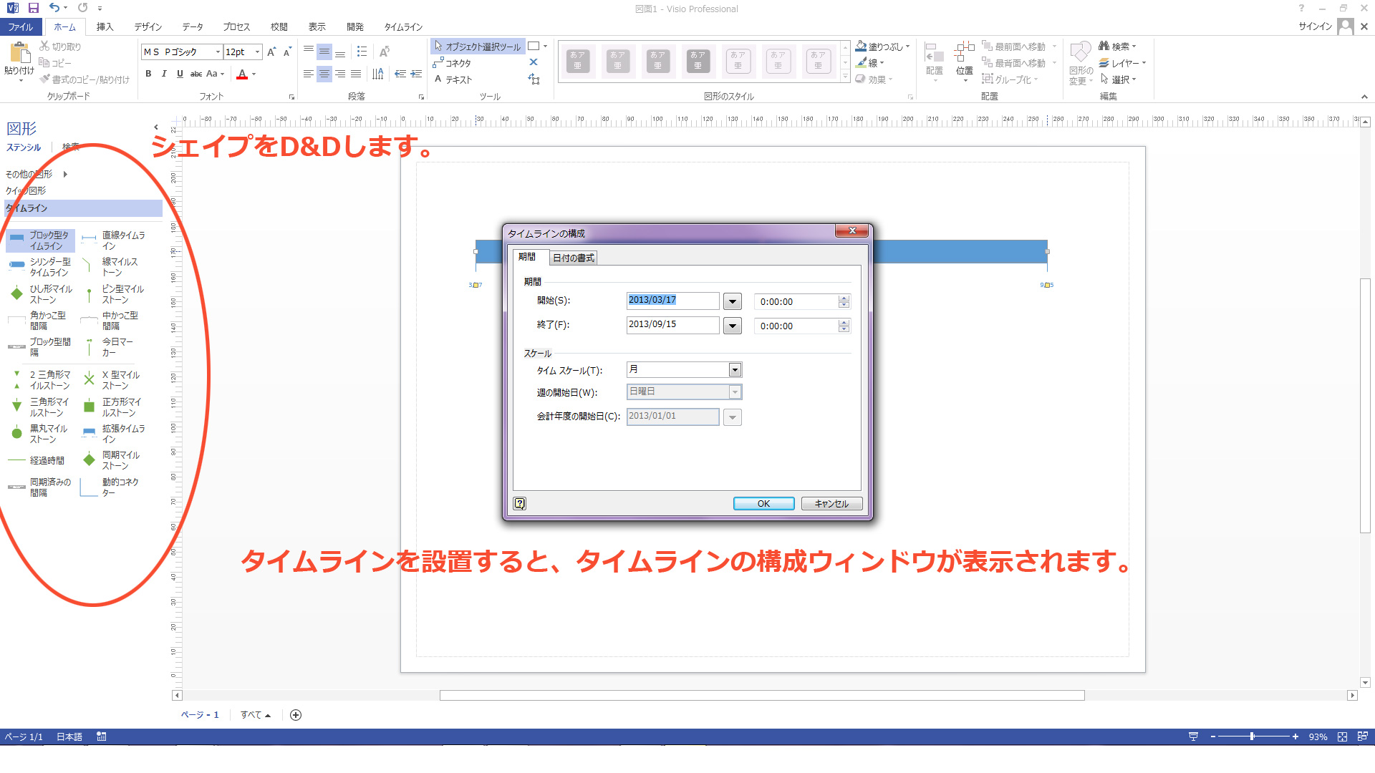The height and width of the screenshot is (773, 1375).
Task: Increase font size with A-up icon
Action: coord(271,52)
